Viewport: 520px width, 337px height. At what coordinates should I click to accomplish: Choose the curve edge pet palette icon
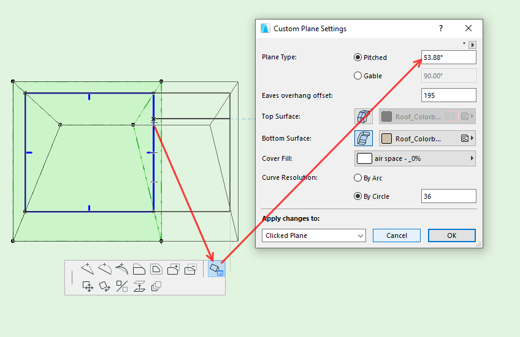coord(105,269)
